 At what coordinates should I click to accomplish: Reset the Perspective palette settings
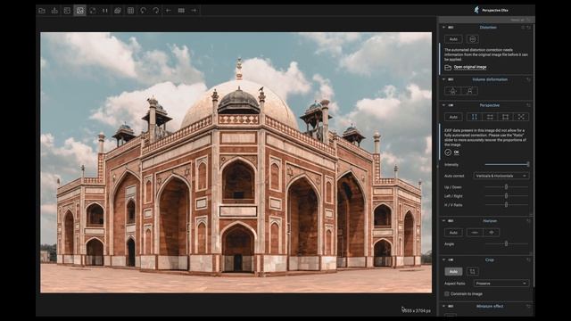click(x=528, y=105)
